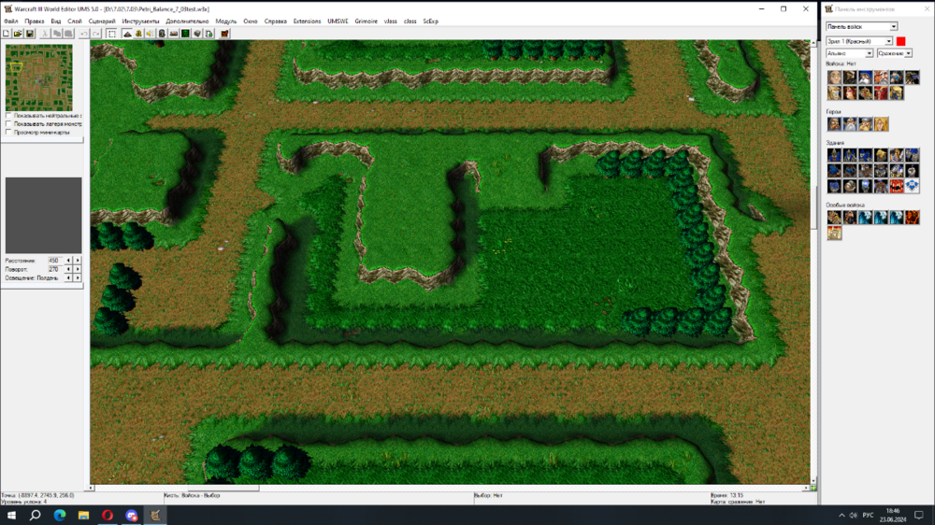Click the Test Map toolbar icon
935x525 pixels.
pyautogui.click(x=224, y=34)
